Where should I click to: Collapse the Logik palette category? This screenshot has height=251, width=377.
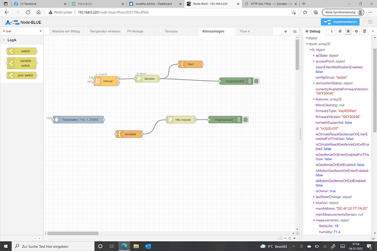point(12,40)
